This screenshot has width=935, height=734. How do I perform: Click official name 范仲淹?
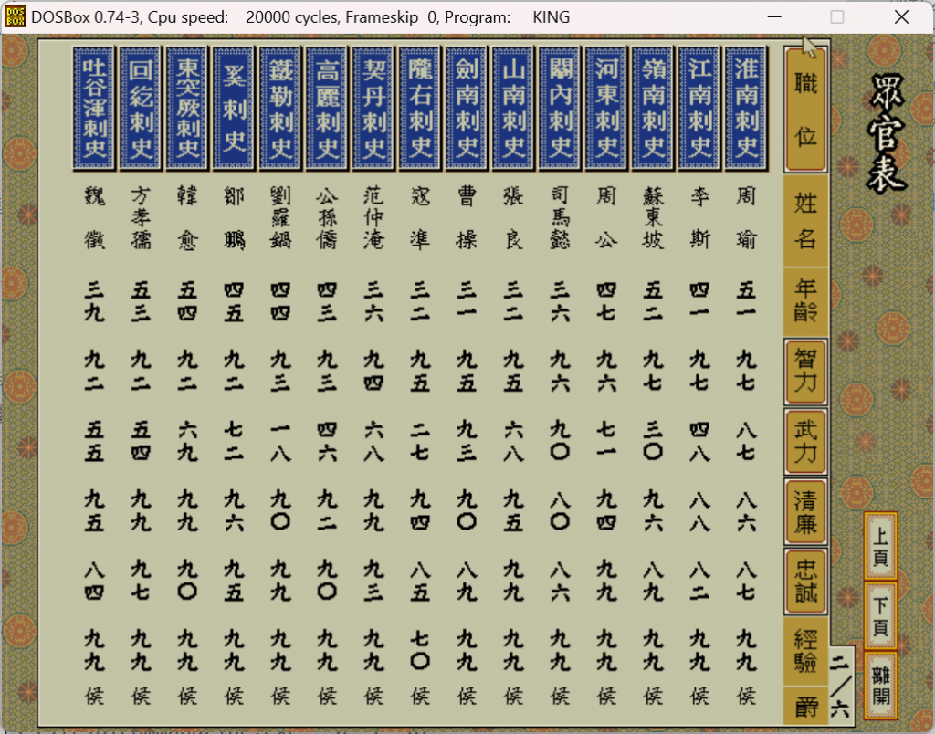coord(373,217)
